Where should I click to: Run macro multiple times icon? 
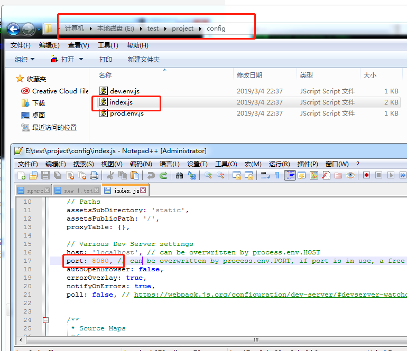click(x=403, y=175)
